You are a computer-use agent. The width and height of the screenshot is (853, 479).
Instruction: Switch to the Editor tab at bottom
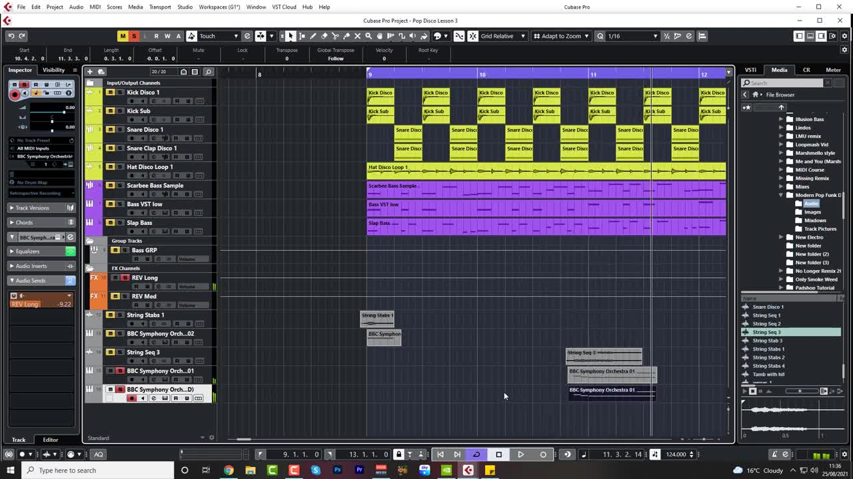pyautogui.click(x=50, y=440)
